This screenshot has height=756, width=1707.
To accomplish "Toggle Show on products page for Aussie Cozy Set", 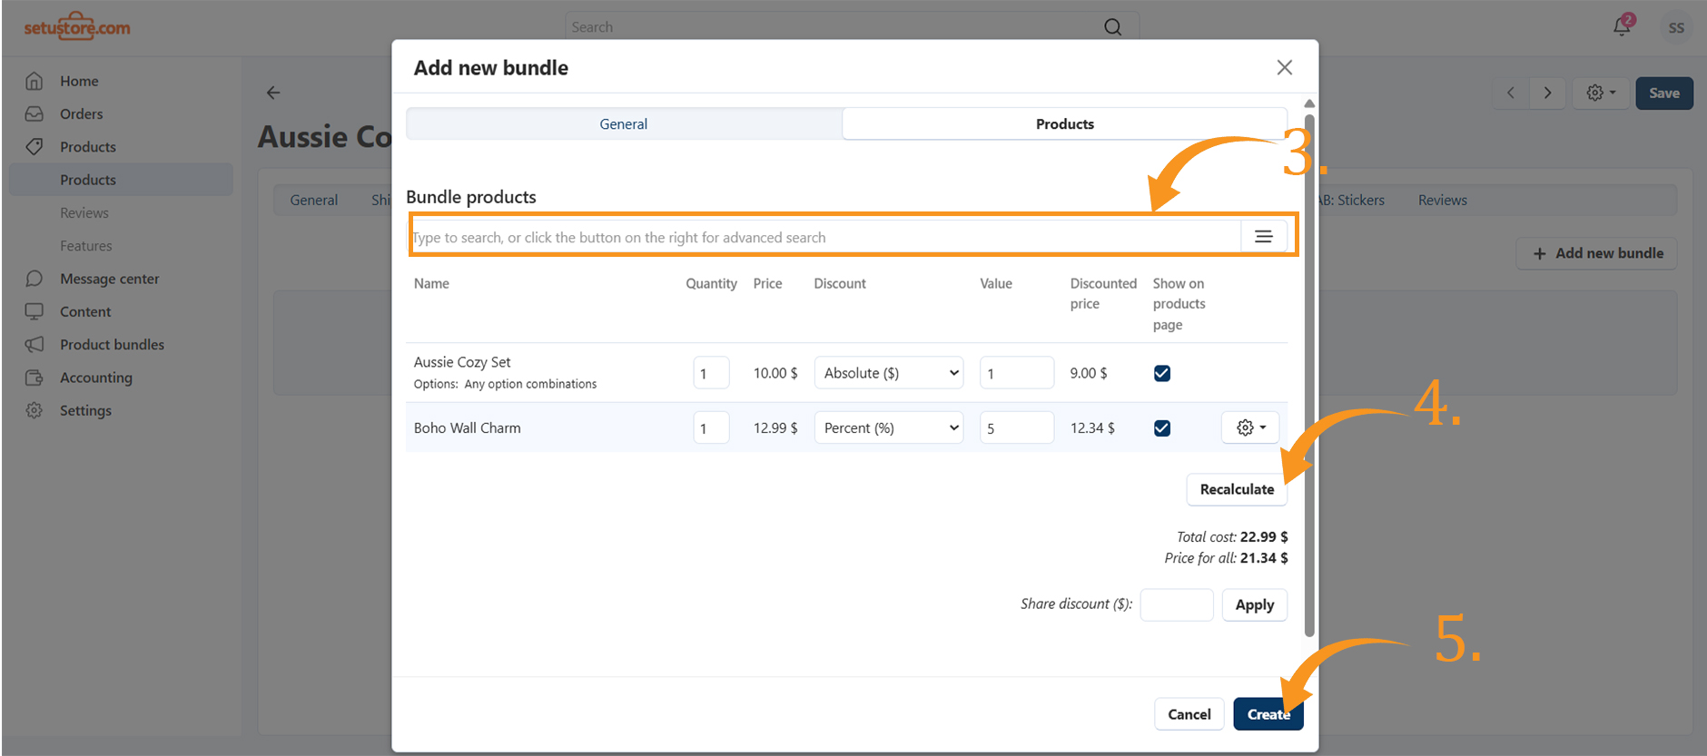I will pos(1161,373).
